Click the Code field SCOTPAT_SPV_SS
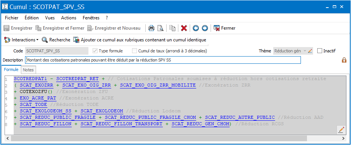Image resolution: width=351 pixels, height=145 pixels. [57, 51]
